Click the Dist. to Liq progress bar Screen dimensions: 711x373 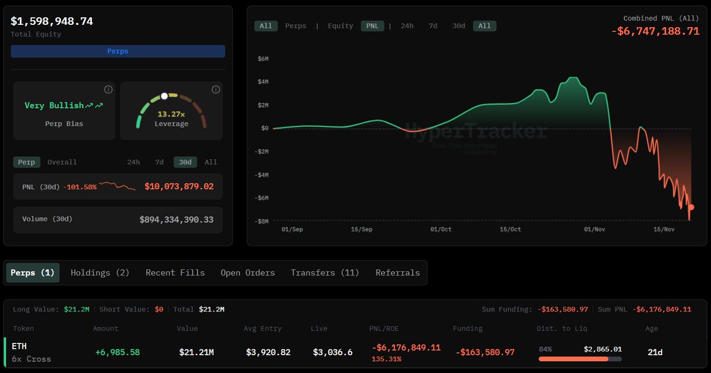pyautogui.click(x=579, y=359)
